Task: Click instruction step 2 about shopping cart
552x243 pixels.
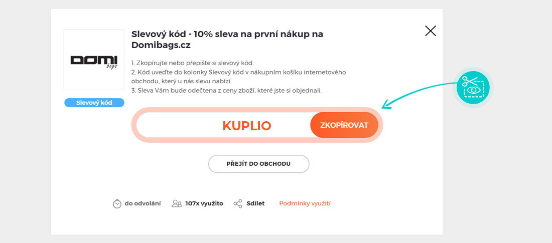Action: point(238,72)
